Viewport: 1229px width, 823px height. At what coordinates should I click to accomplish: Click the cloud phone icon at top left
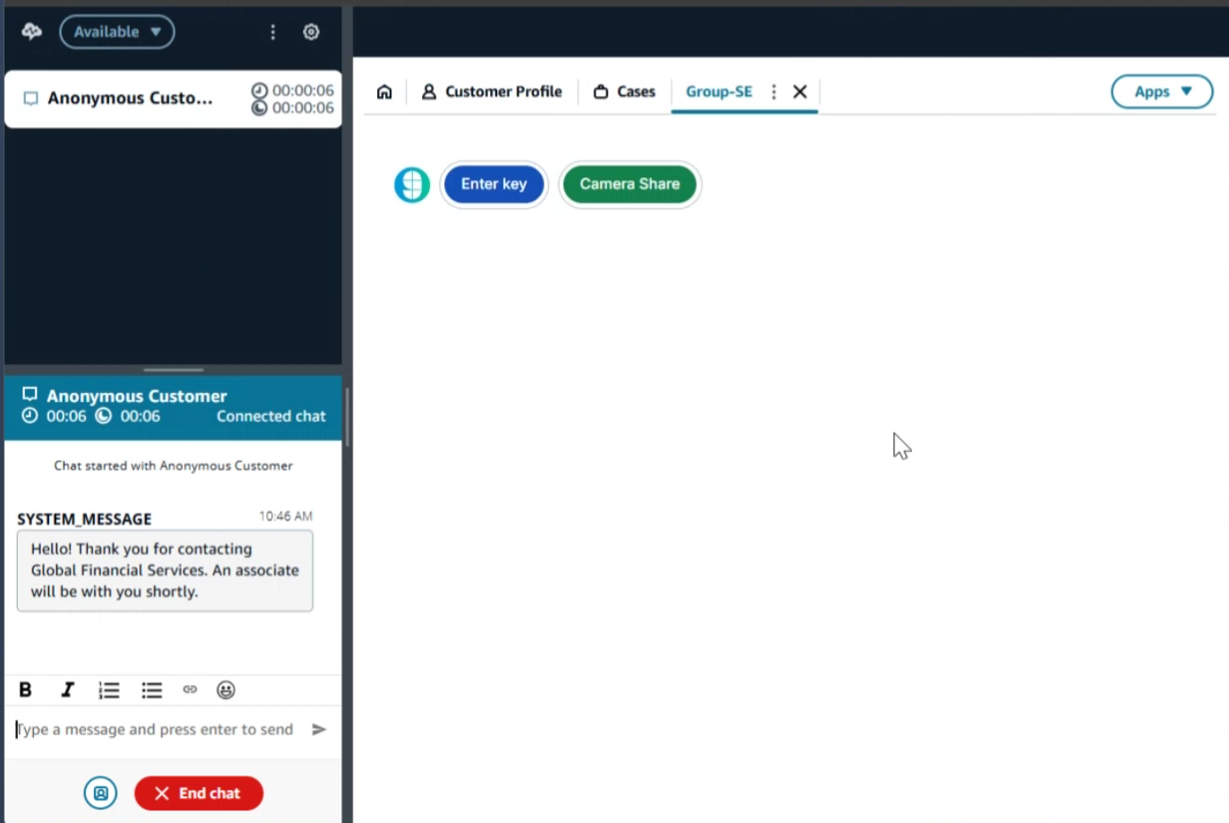tap(31, 31)
